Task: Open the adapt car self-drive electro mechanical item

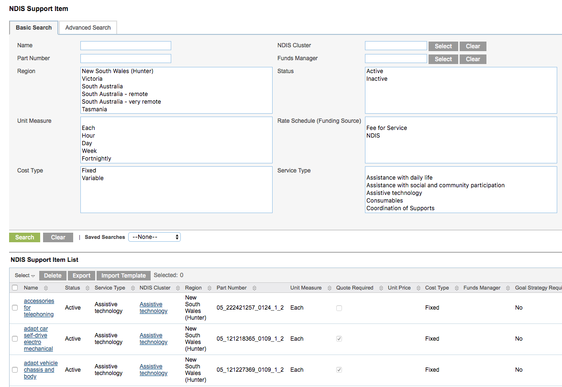Action: (x=38, y=339)
